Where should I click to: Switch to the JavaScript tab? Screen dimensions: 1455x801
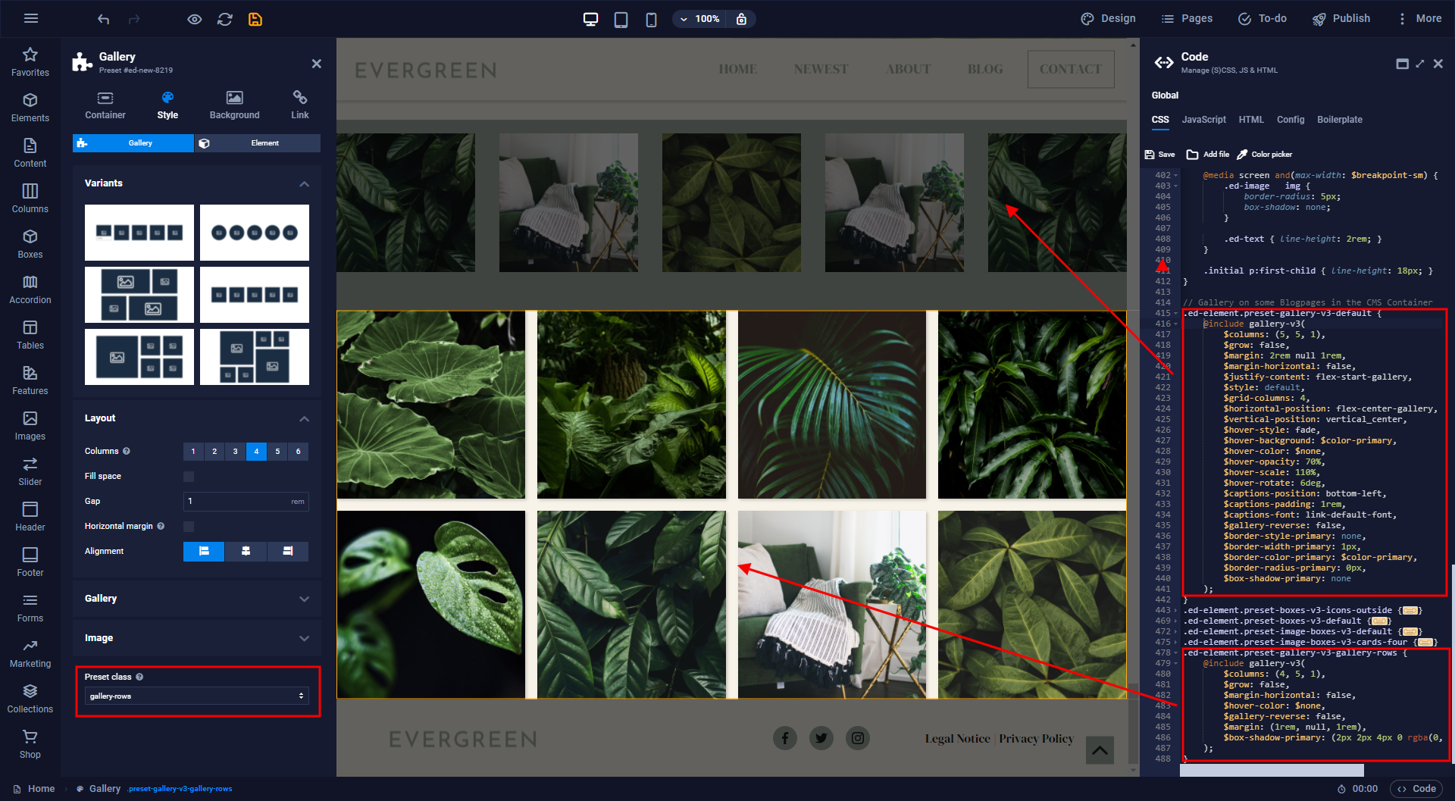[1203, 120]
